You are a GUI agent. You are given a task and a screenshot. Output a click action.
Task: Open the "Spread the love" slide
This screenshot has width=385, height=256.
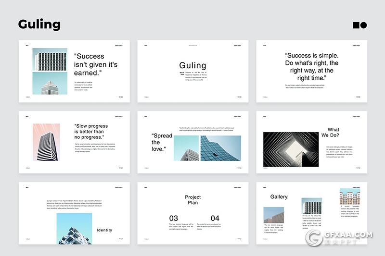pos(192,142)
